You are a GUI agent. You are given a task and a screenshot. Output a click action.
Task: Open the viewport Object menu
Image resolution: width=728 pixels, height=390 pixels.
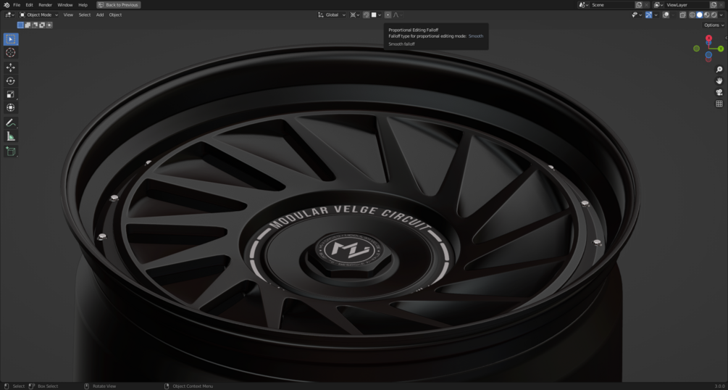(115, 15)
